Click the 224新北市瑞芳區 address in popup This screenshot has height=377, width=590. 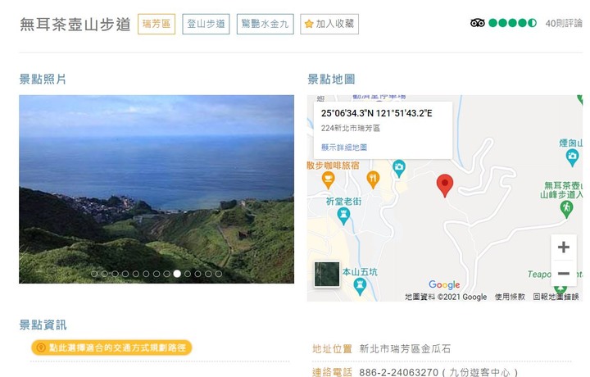click(x=351, y=129)
